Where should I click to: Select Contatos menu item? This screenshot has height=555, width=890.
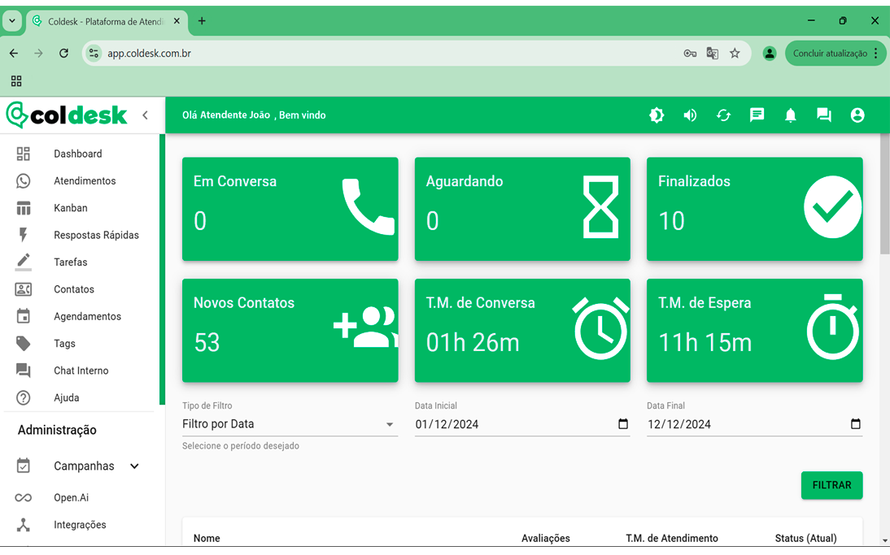coord(74,289)
